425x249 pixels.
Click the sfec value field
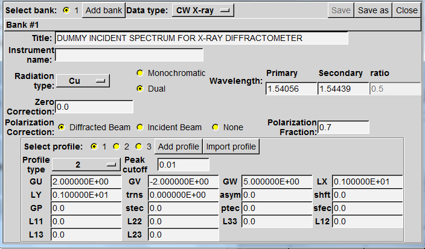367,208
